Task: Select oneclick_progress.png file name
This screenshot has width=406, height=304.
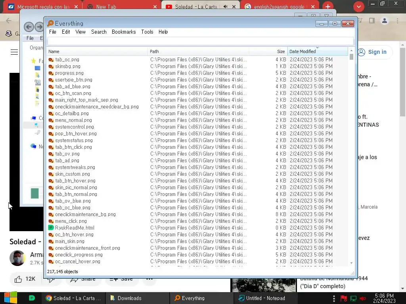Action: tap(79, 255)
